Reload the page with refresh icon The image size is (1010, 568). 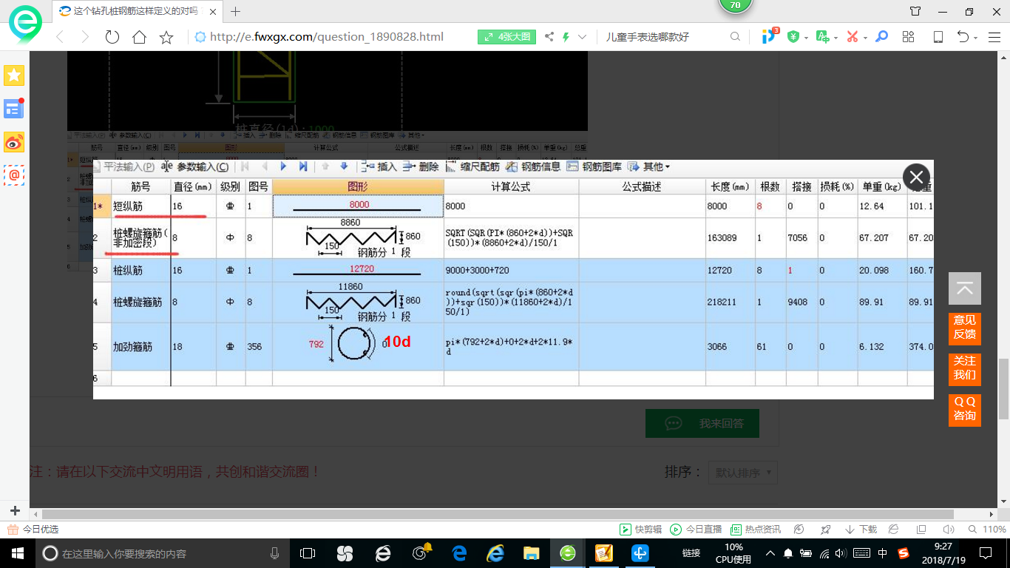(x=112, y=37)
